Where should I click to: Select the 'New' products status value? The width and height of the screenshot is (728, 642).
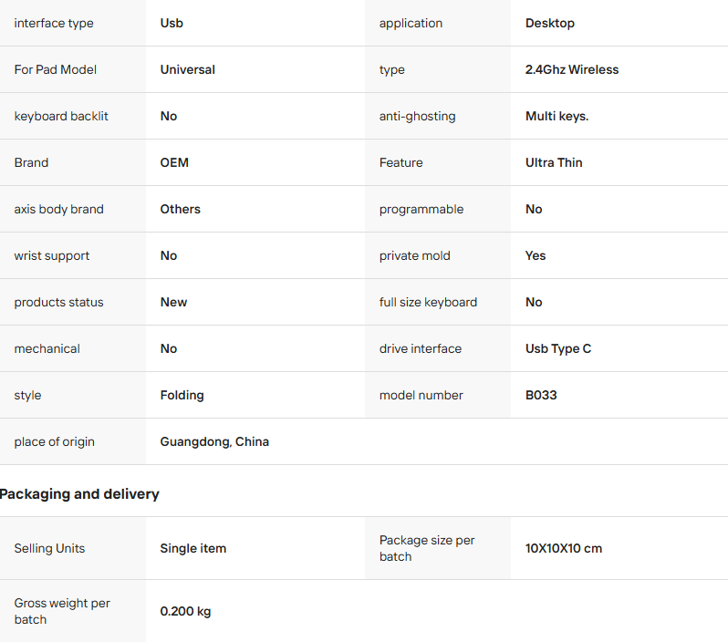[173, 302]
